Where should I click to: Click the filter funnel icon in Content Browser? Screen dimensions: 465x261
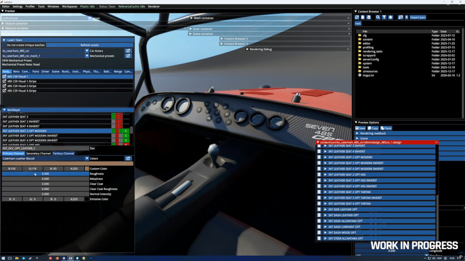(x=384, y=17)
